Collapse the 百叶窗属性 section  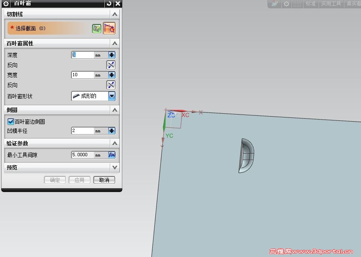115,43
